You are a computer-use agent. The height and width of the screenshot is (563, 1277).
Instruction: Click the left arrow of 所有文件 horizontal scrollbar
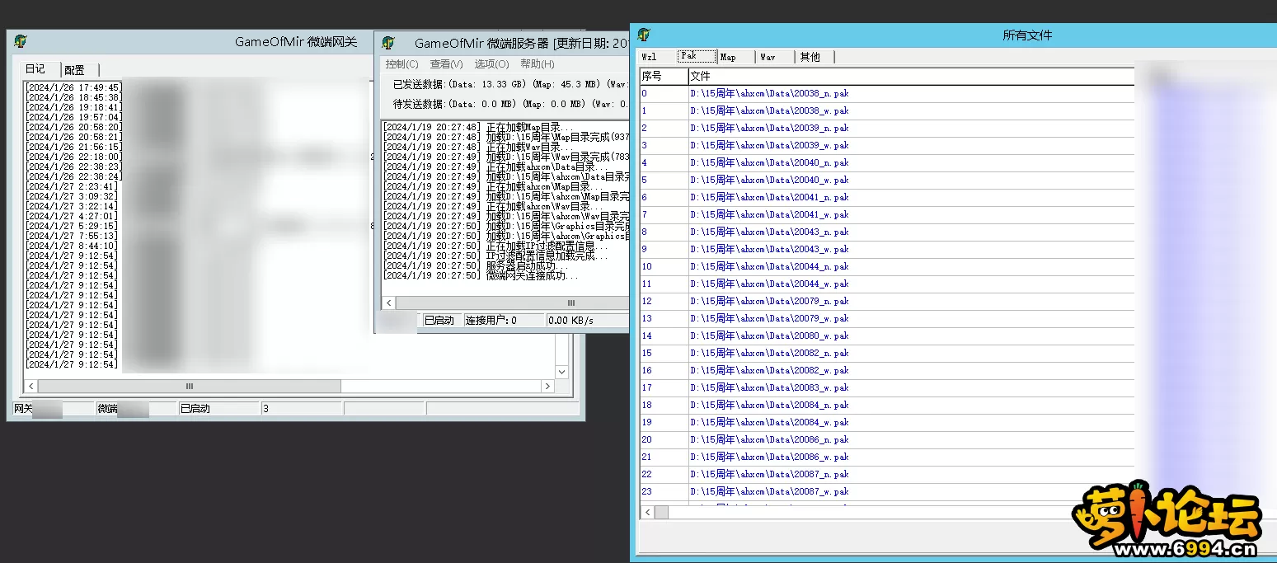tap(647, 513)
